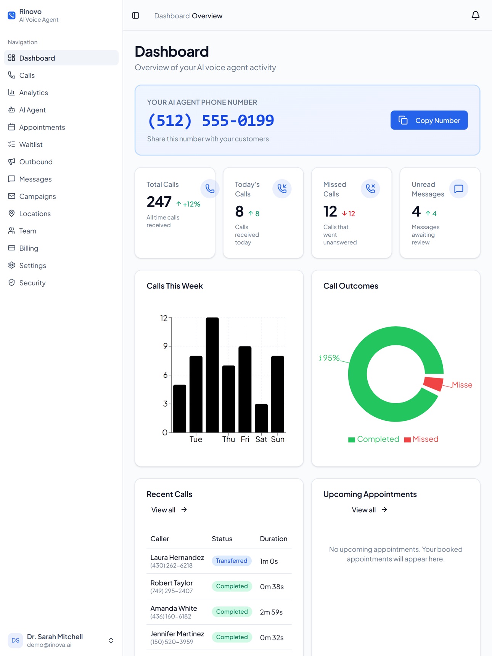Screen dimensions: 492x656
Task: Click the Total Calls phone icon
Action: 210,189
